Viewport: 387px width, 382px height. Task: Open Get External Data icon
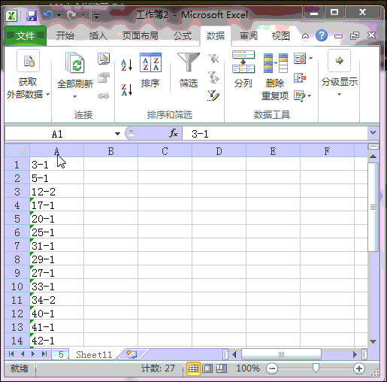click(x=28, y=61)
